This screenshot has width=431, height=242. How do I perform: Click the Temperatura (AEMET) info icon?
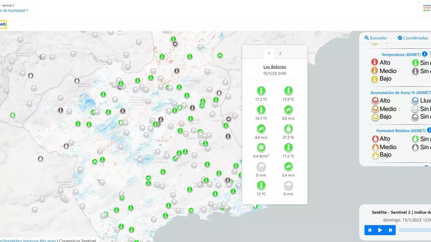(425, 54)
